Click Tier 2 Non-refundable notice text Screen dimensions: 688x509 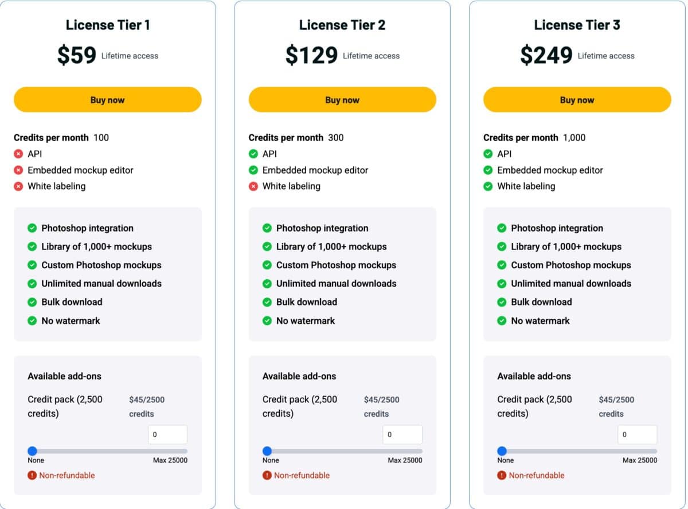(302, 475)
